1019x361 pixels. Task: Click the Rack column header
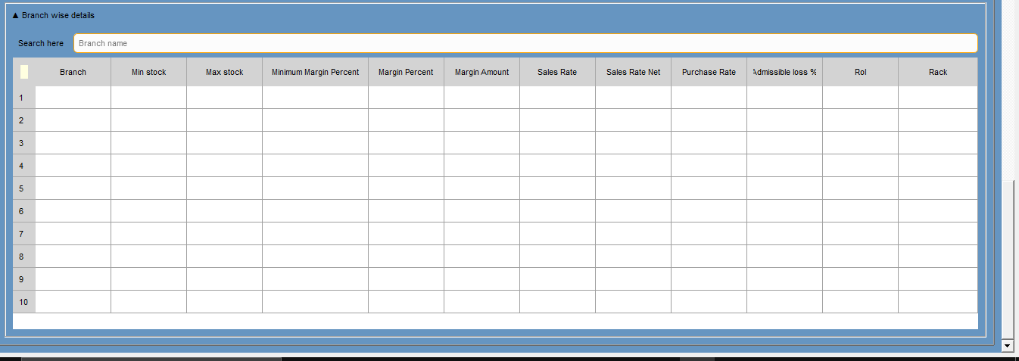coord(937,72)
